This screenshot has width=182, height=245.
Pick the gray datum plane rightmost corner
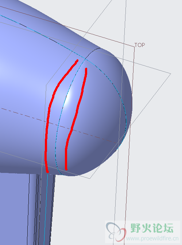click(170, 74)
